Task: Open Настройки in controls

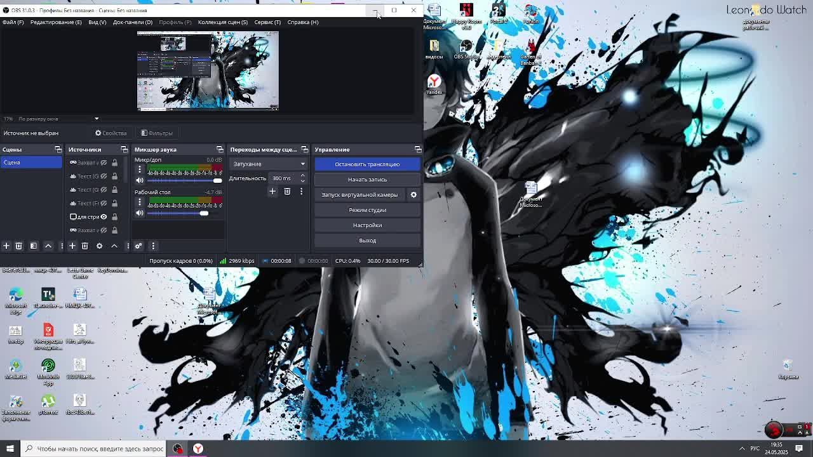Action: [367, 225]
